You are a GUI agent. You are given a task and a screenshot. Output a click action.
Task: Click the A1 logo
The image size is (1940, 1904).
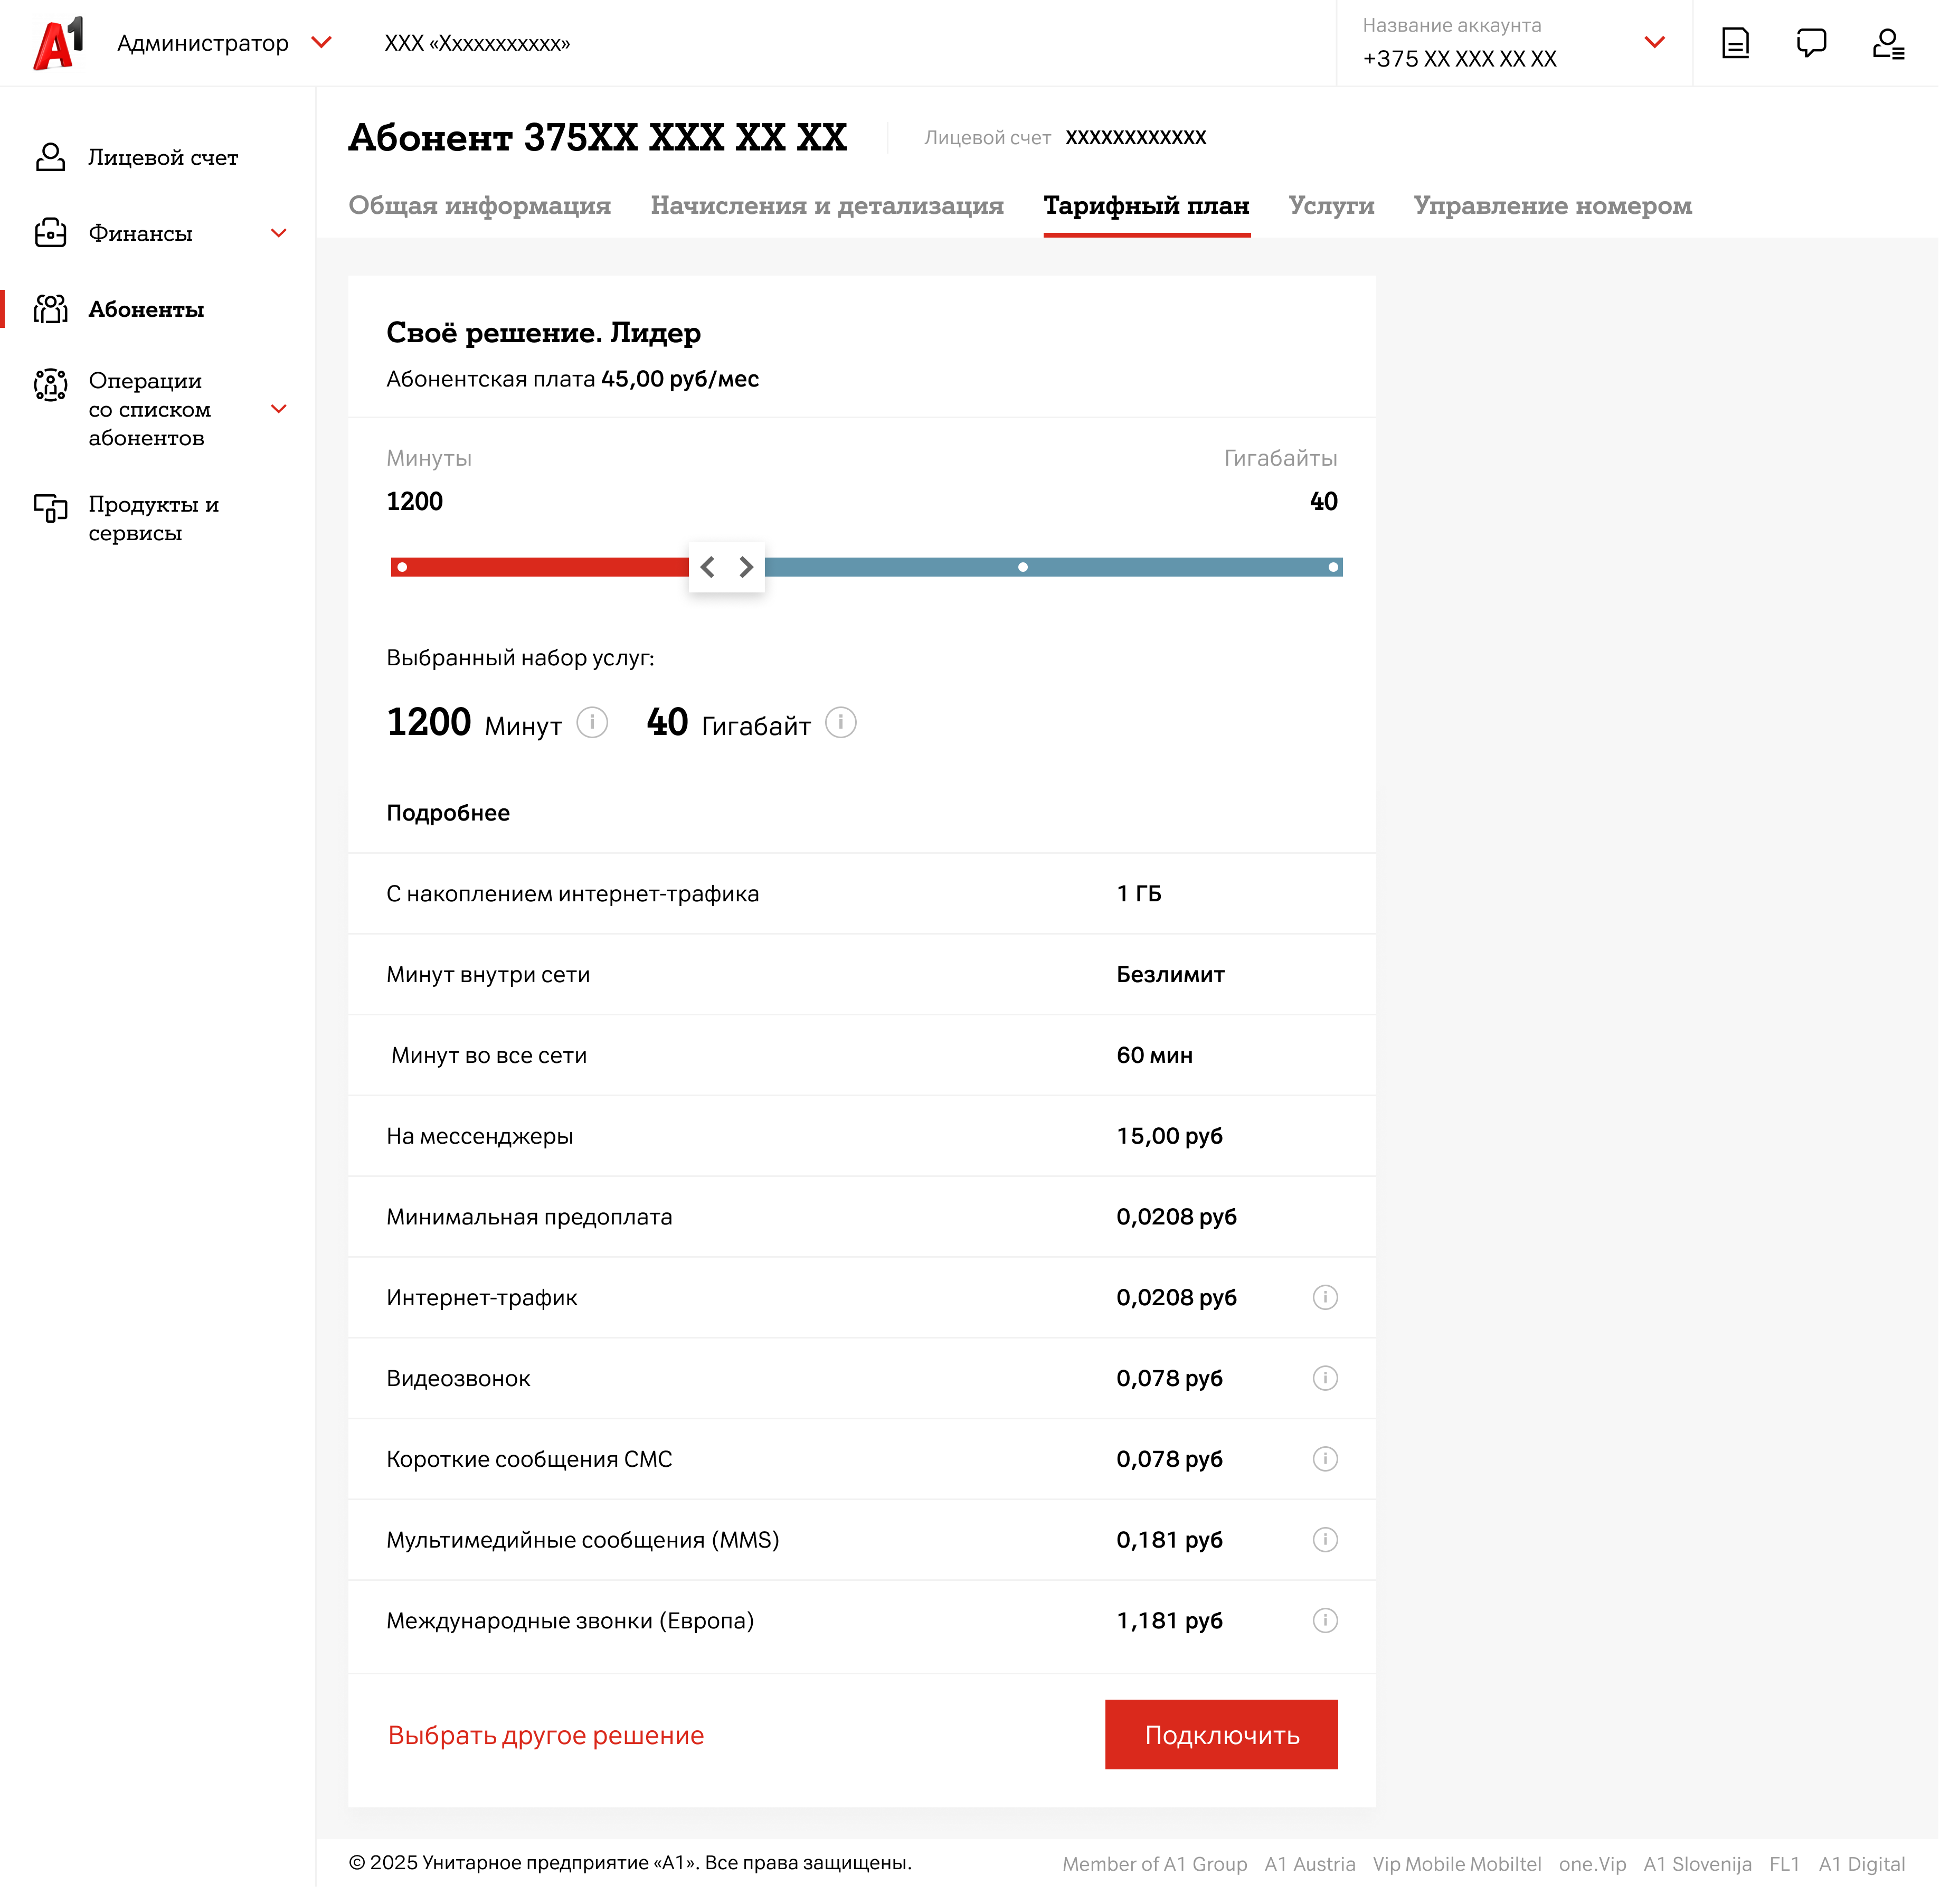pos(58,43)
